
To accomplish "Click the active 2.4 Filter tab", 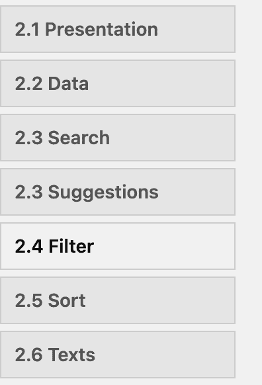I will pyautogui.click(x=118, y=246).
